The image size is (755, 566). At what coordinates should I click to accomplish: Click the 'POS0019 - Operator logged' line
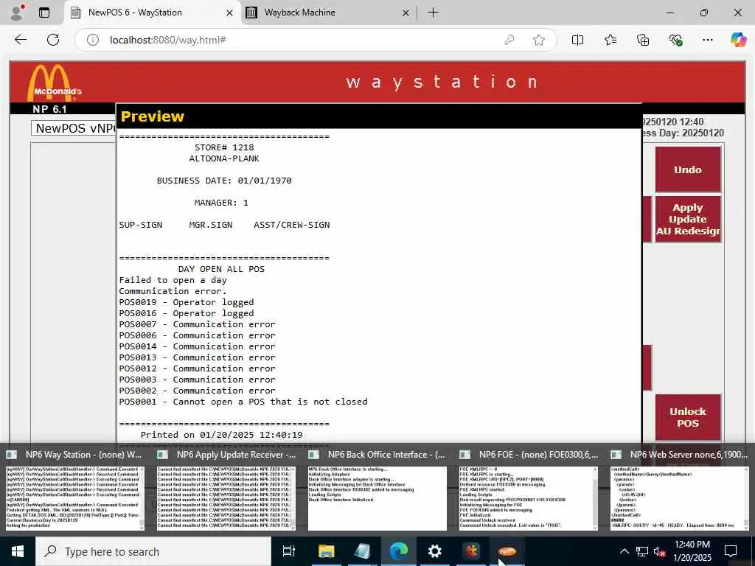(x=187, y=302)
